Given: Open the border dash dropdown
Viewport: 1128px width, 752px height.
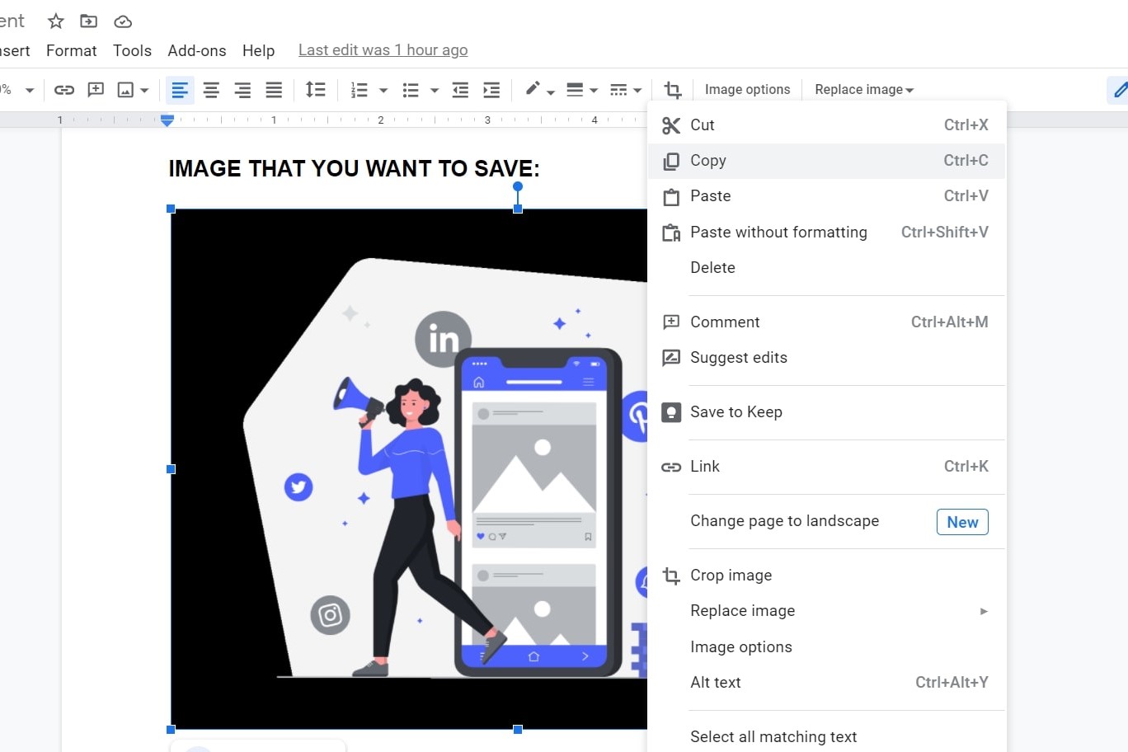Looking at the screenshot, I should click(625, 90).
